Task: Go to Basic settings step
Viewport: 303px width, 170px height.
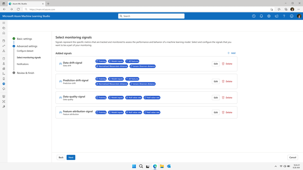Action: 24,39
